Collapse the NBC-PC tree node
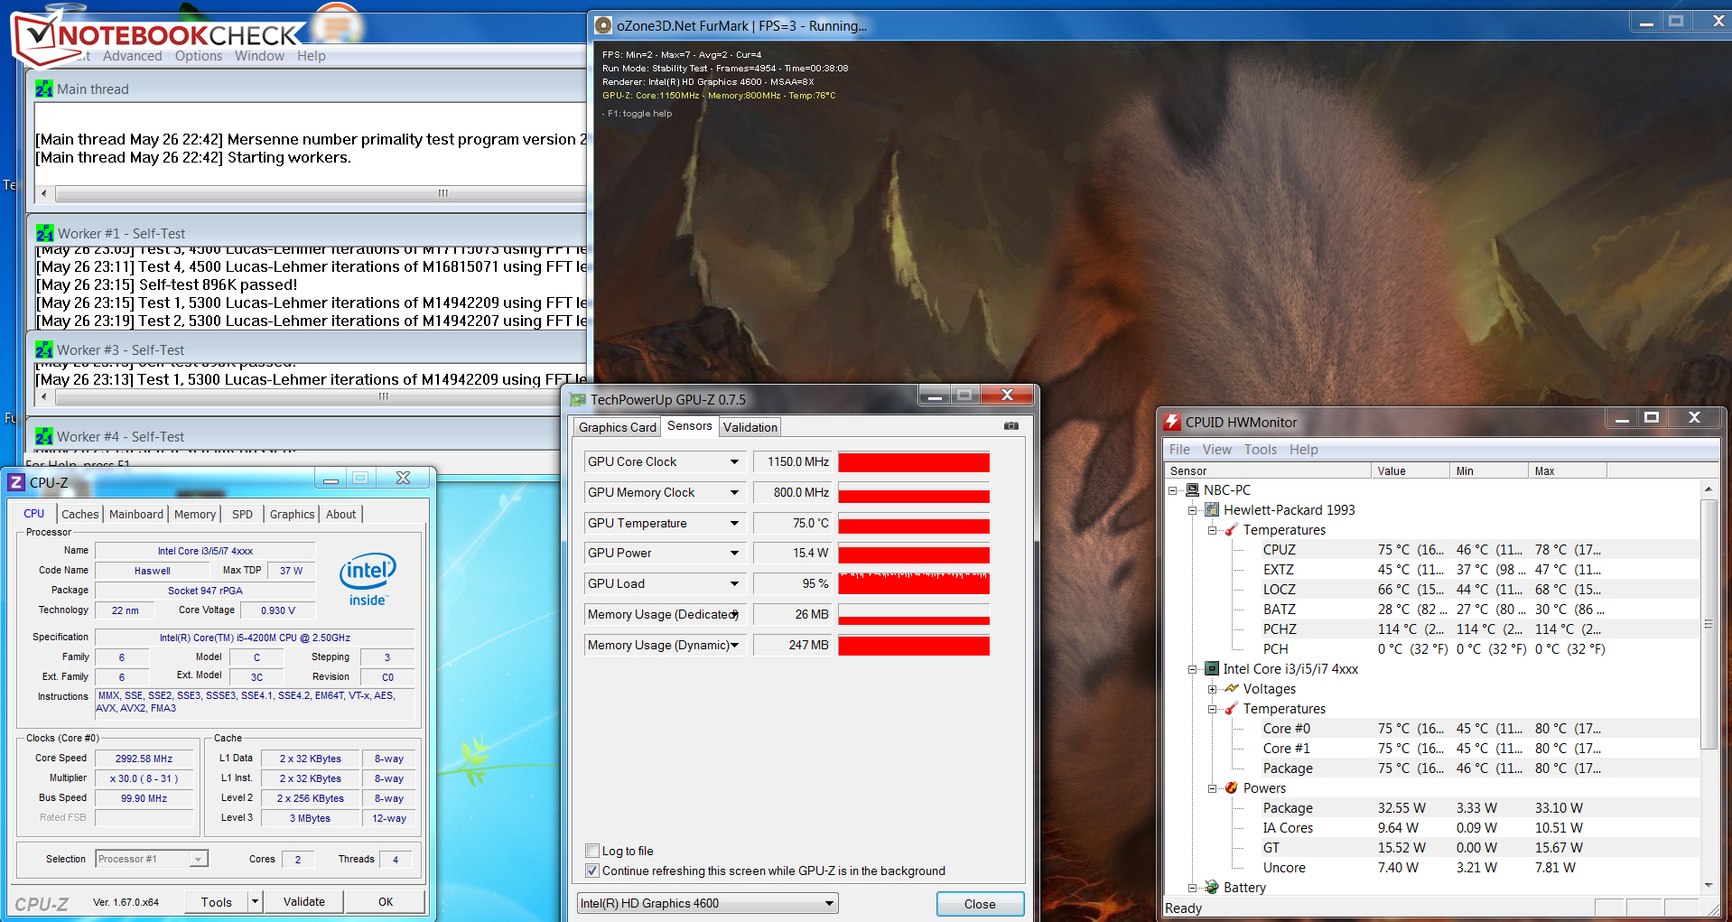The height and width of the screenshot is (922, 1732). (1172, 490)
